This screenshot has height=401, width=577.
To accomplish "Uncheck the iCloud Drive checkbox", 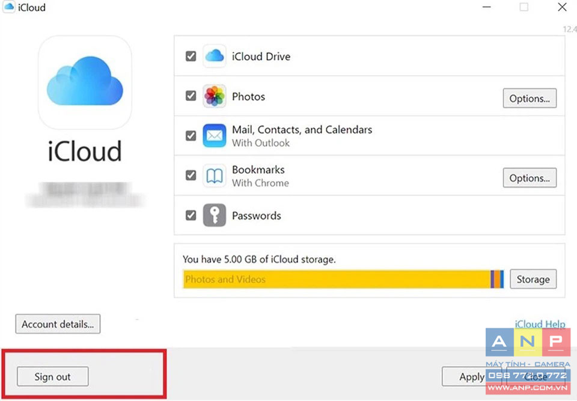I will [x=191, y=56].
